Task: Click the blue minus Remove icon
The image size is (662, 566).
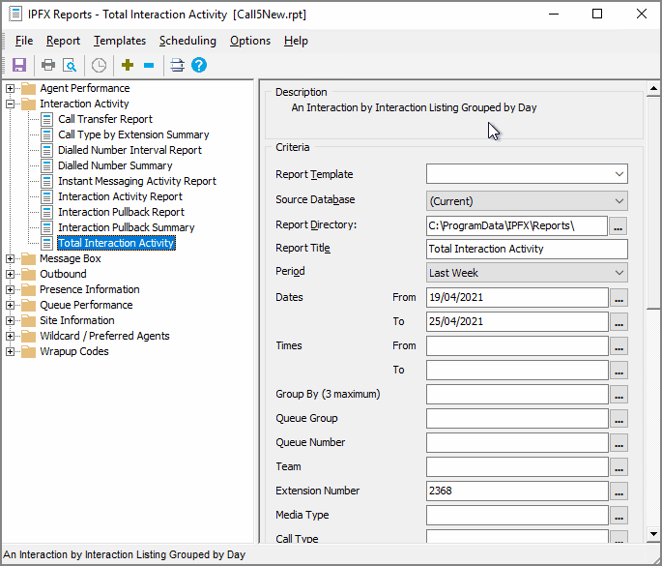Action: coord(149,65)
